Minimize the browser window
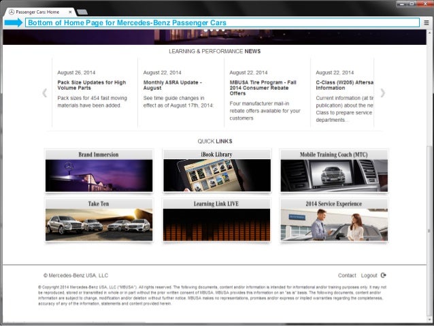Image resolution: width=434 pixels, height=326 pixels. pyautogui.click(x=402, y=3)
